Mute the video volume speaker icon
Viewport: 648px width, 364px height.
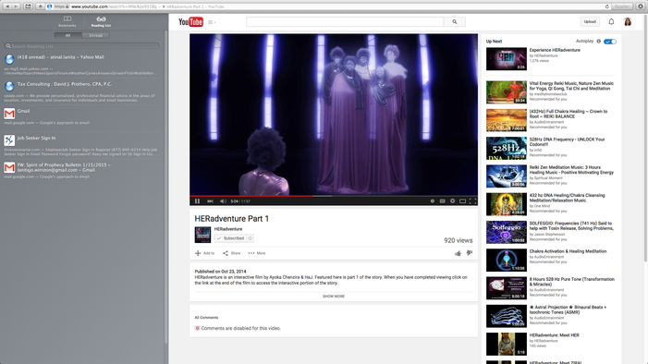223,201
